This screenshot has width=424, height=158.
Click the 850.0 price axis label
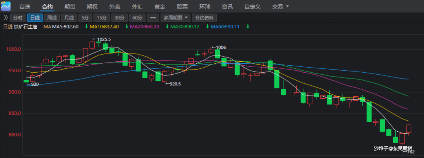click(15, 113)
